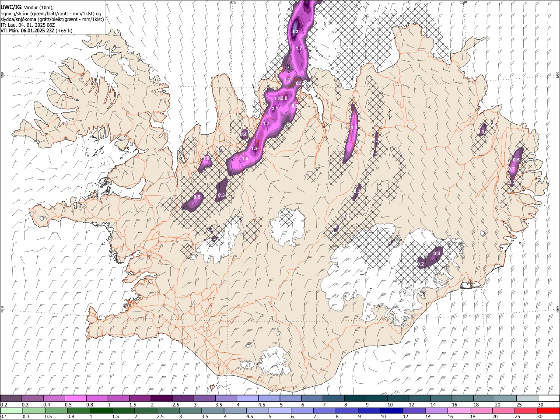Click the '0.7' value in the eastern patch
The height and width of the screenshot is (420, 560).
[511, 169]
